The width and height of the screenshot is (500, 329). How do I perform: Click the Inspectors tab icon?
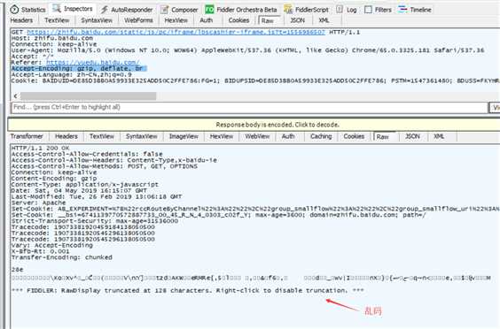pyautogui.click(x=57, y=9)
